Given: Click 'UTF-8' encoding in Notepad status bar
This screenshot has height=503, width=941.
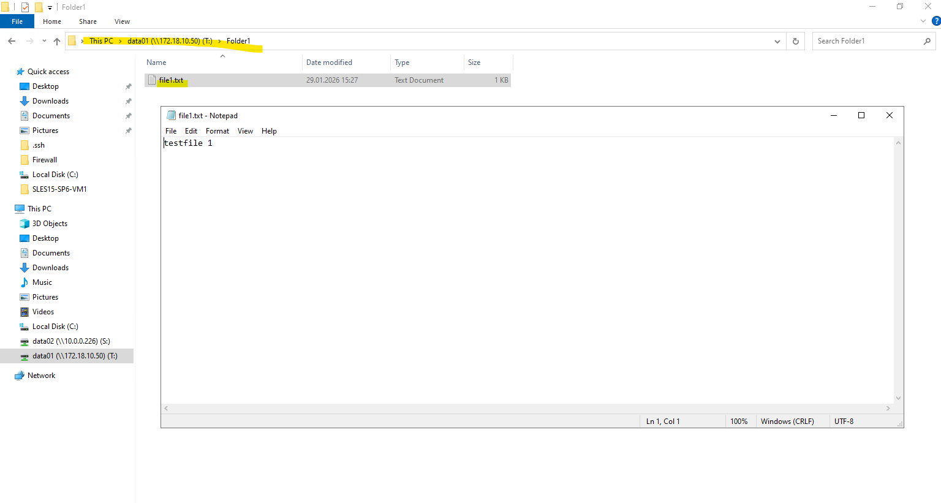Looking at the screenshot, I should (x=844, y=422).
